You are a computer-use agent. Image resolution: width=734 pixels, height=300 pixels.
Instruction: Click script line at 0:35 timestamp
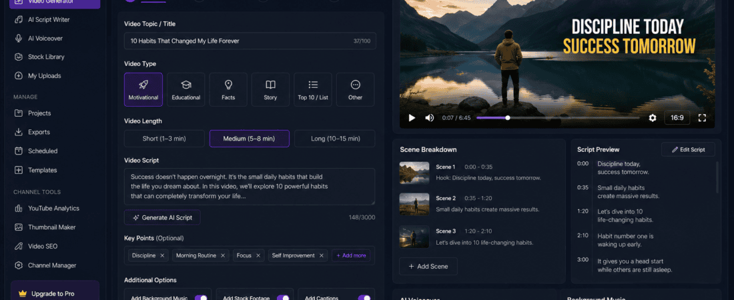[629, 192]
